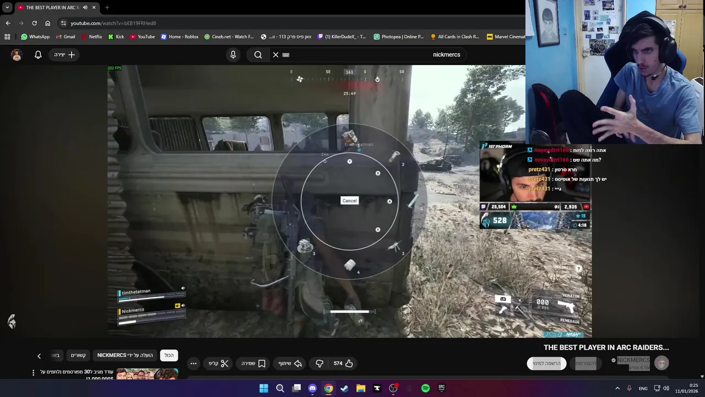The image size is (705, 397).
Task: Open Steam from the taskbar
Action: click(x=345, y=388)
